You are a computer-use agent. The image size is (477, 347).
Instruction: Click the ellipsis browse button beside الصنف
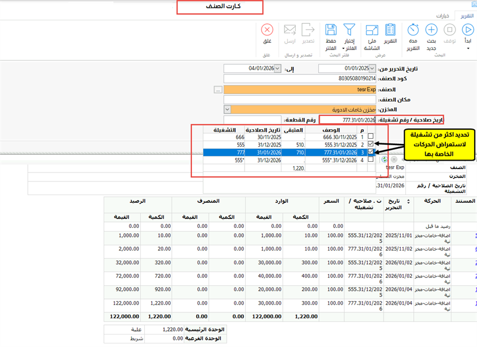[x=218, y=89]
